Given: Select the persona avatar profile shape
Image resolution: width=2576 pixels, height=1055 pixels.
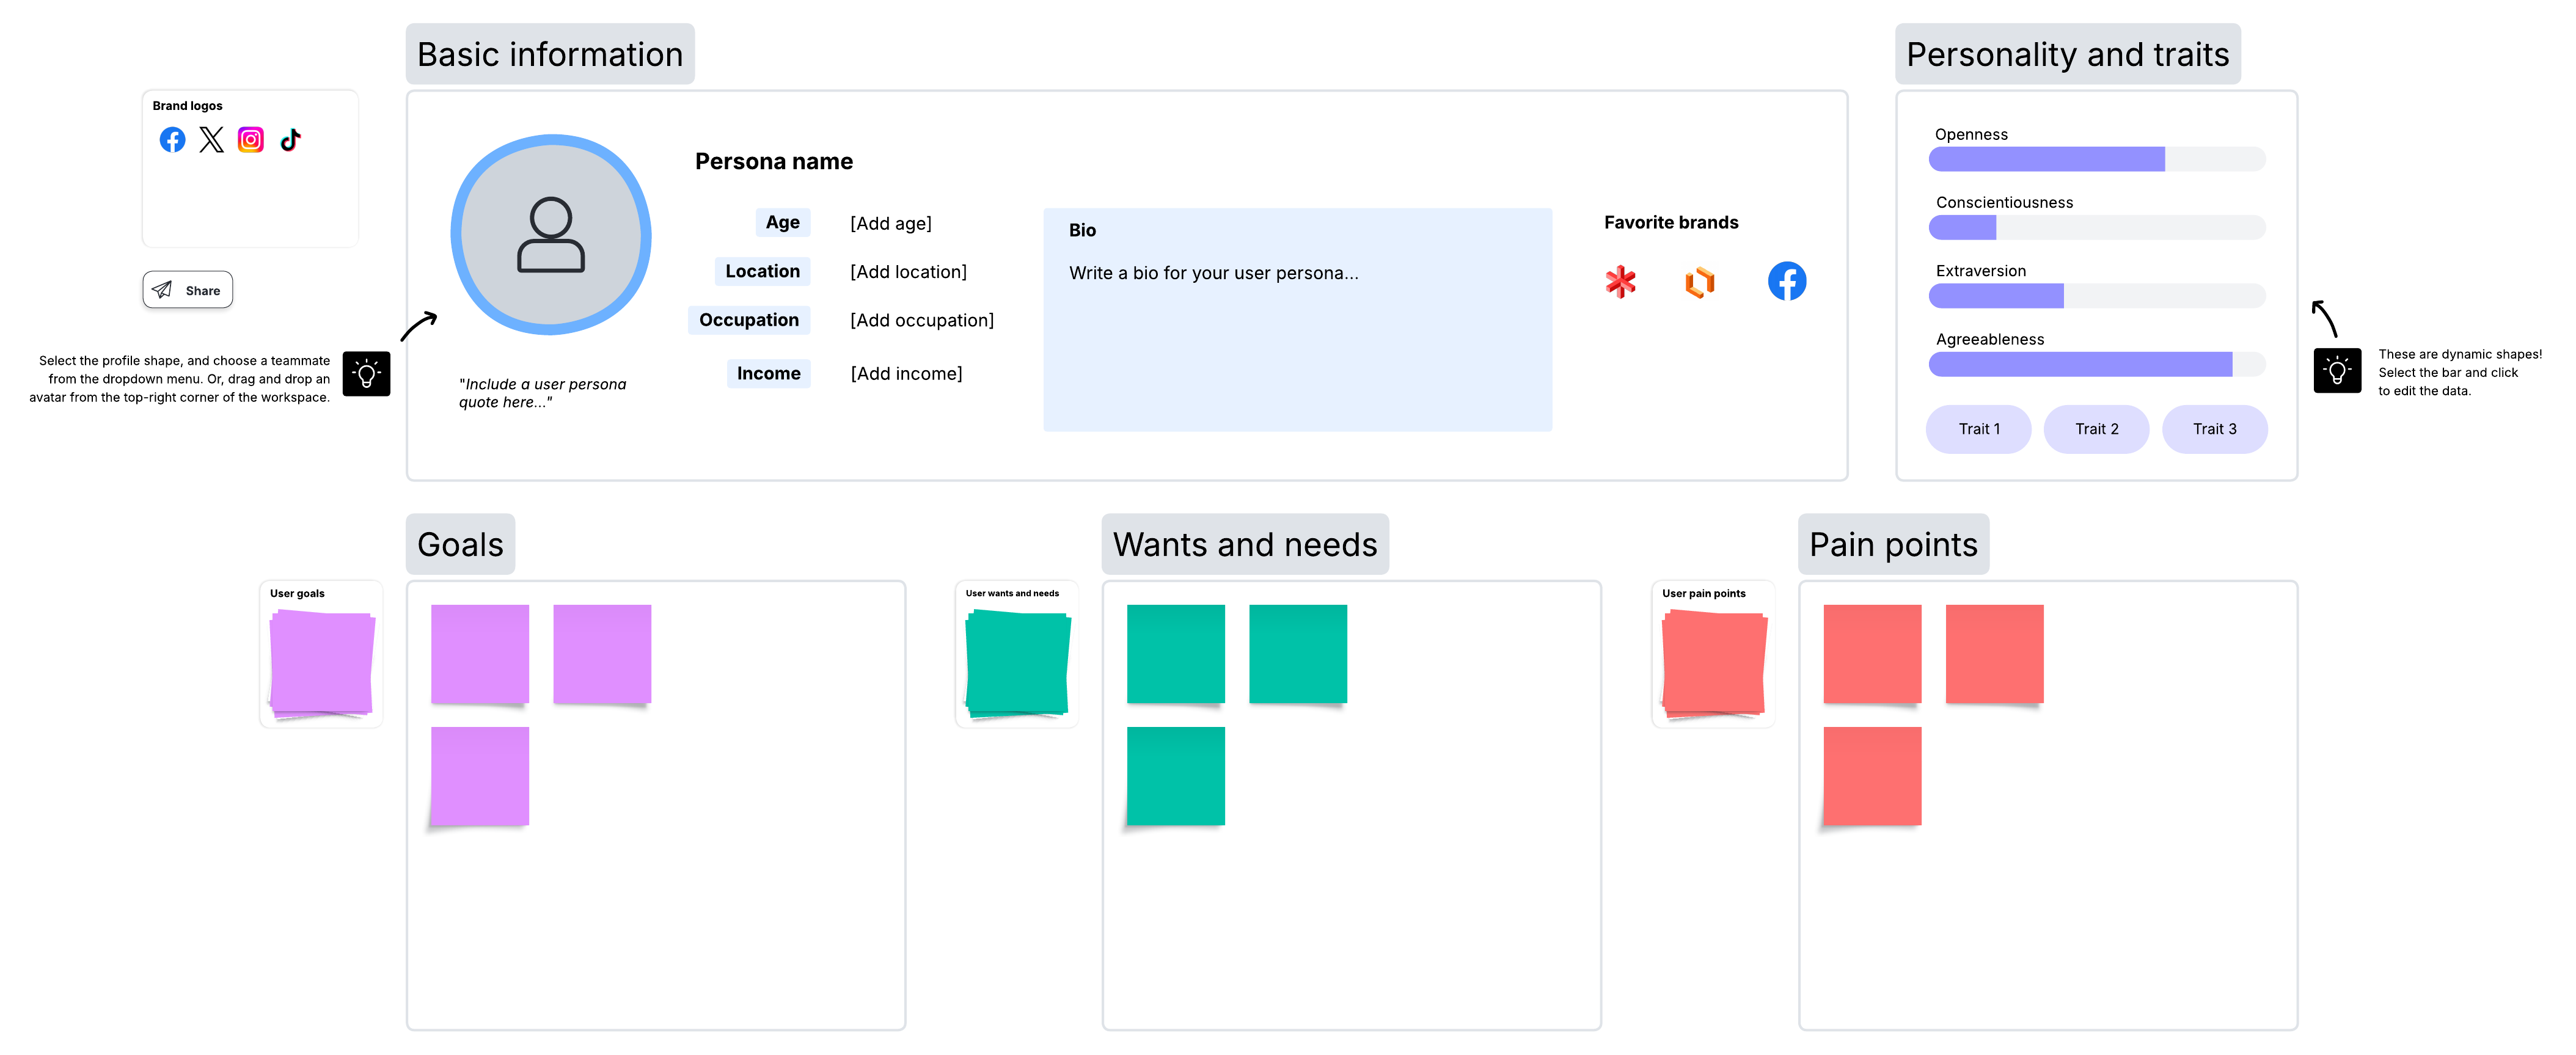Looking at the screenshot, I should pos(551,236).
